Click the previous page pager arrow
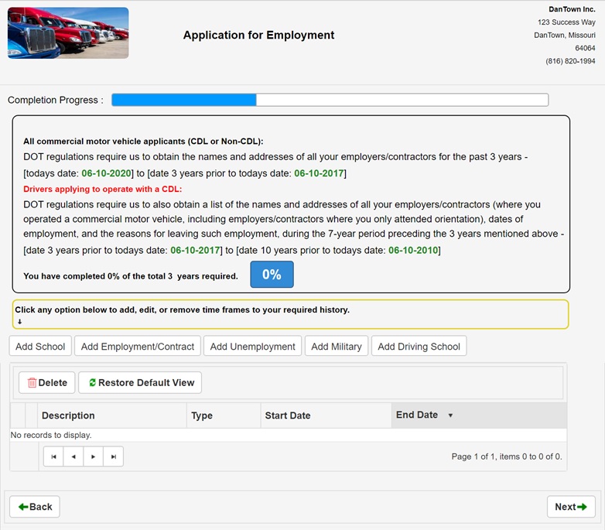 pos(73,456)
